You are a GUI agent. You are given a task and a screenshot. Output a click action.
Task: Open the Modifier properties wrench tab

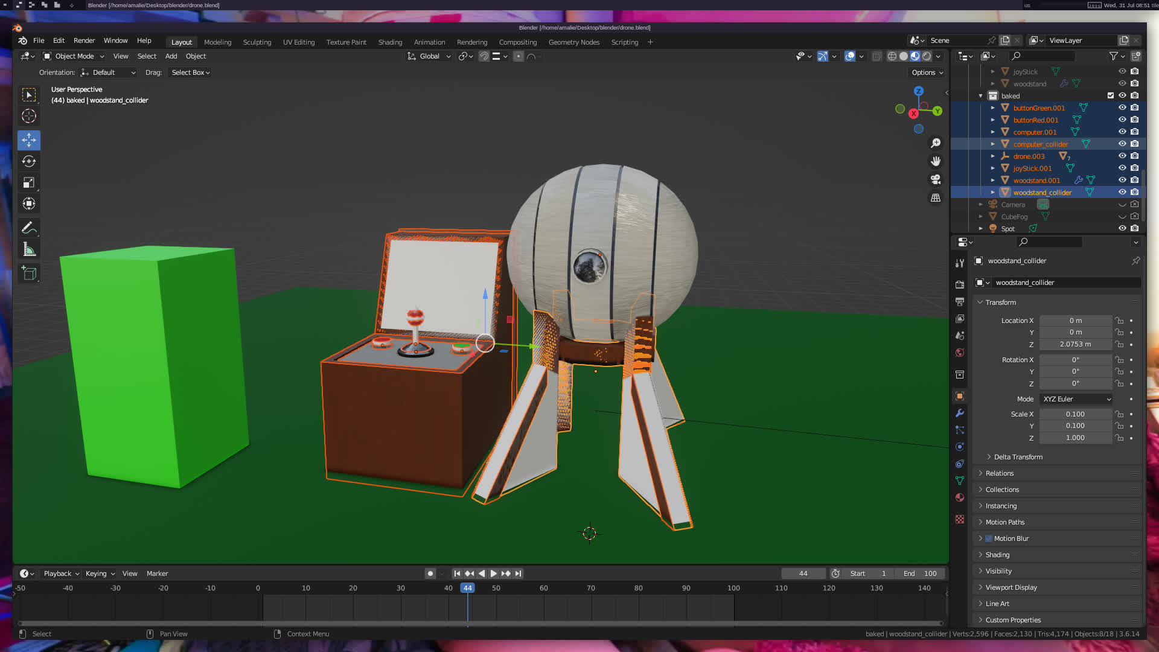(x=960, y=414)
